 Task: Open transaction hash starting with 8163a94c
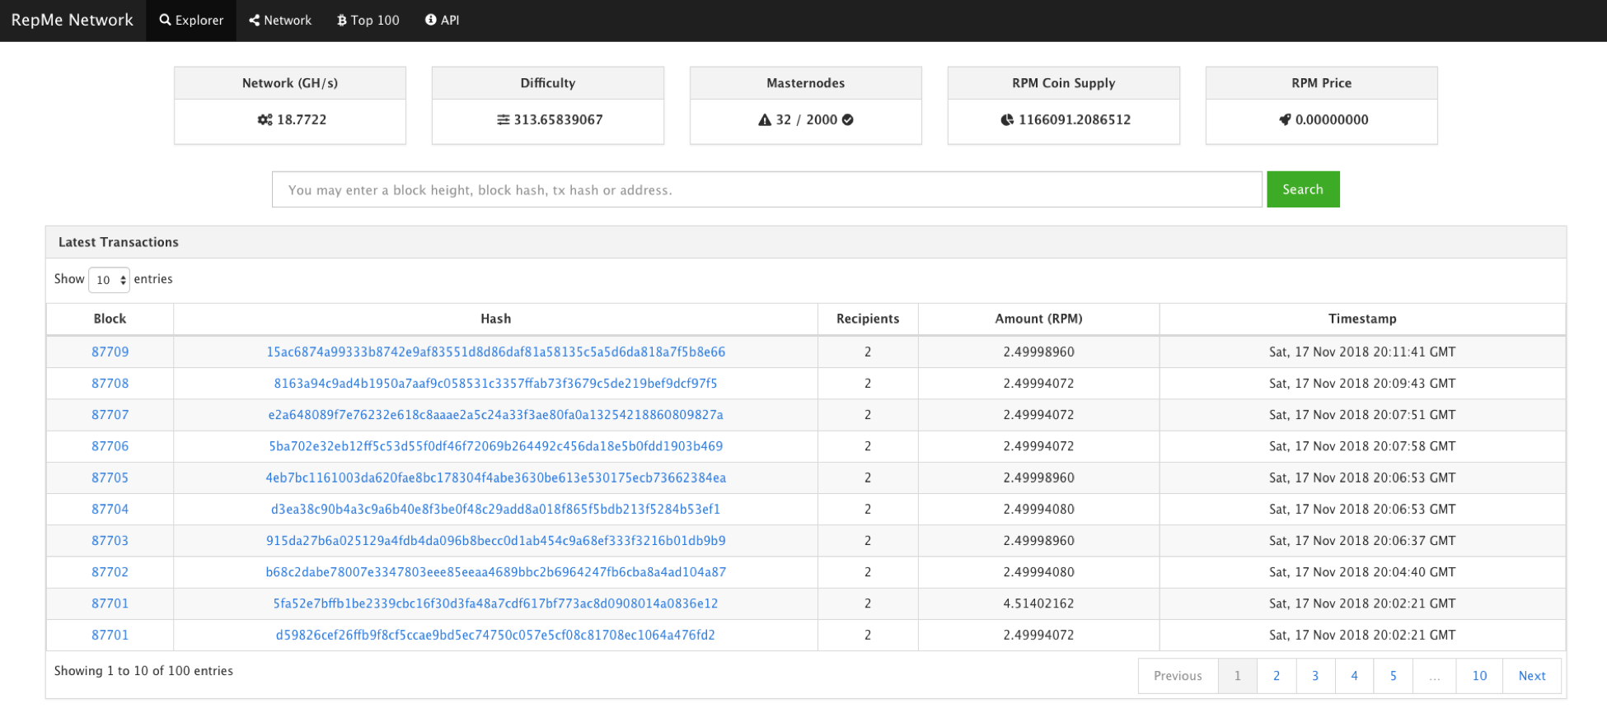point(495,384)
